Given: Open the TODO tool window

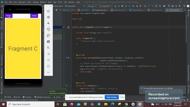Looking at the screenshot, I should pos(8,97).
